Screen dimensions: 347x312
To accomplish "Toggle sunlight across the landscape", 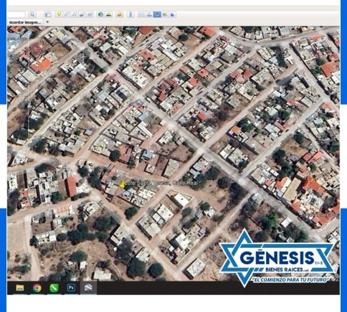I will [108, 14].
